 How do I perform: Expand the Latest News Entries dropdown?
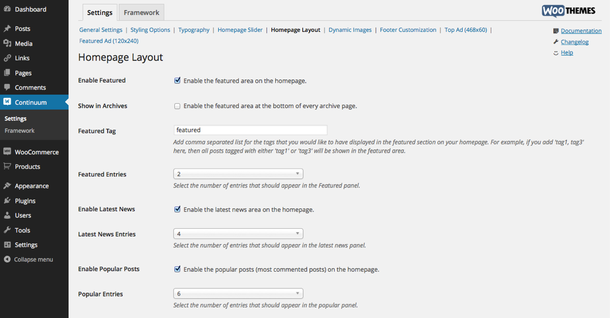[x=238, y=234]
